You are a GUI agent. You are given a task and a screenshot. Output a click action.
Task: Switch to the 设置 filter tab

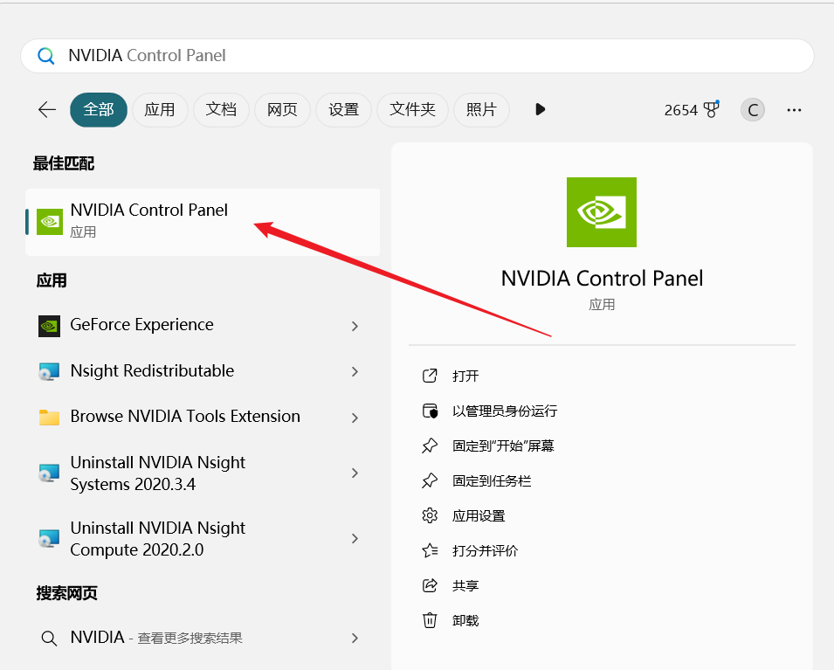pyautogui.click(x=343, y=109)
